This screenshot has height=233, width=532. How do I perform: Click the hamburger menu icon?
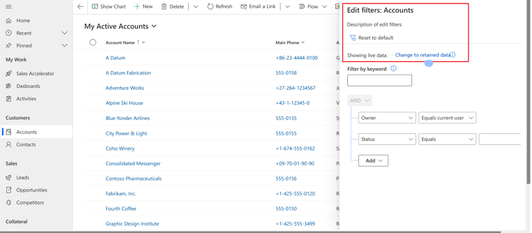click(x=9, y=7)
